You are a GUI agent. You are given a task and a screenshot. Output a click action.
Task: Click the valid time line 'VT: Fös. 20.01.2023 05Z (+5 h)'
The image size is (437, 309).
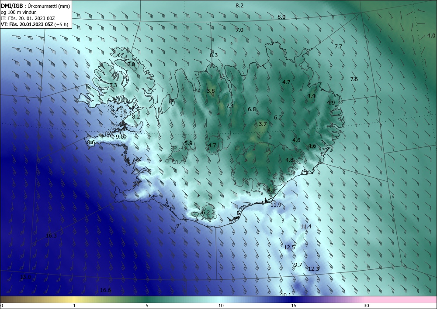pos(35,24)
